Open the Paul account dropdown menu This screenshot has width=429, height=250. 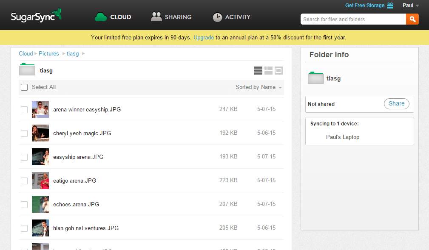point(411,6)
